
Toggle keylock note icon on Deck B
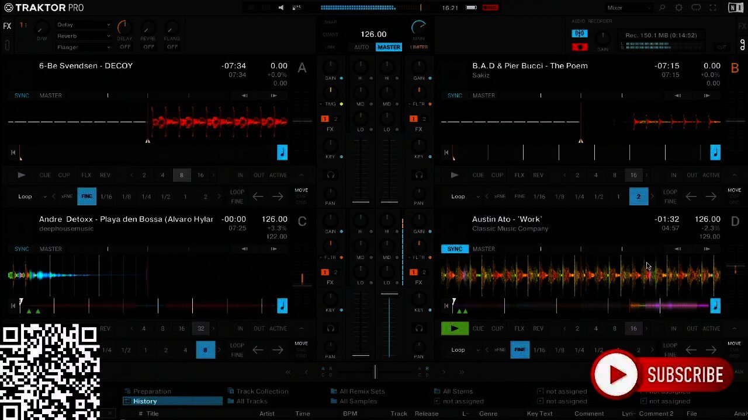(x=715, y=152)
